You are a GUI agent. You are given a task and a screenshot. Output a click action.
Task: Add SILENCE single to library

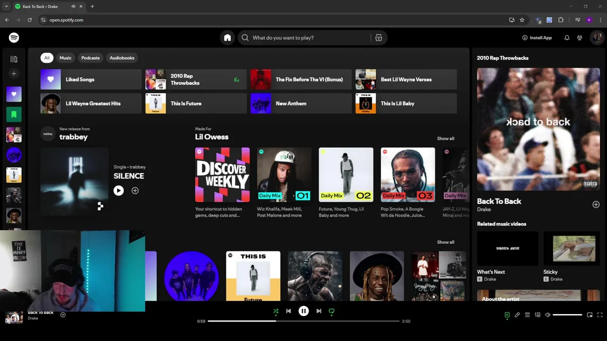[135, 190]
